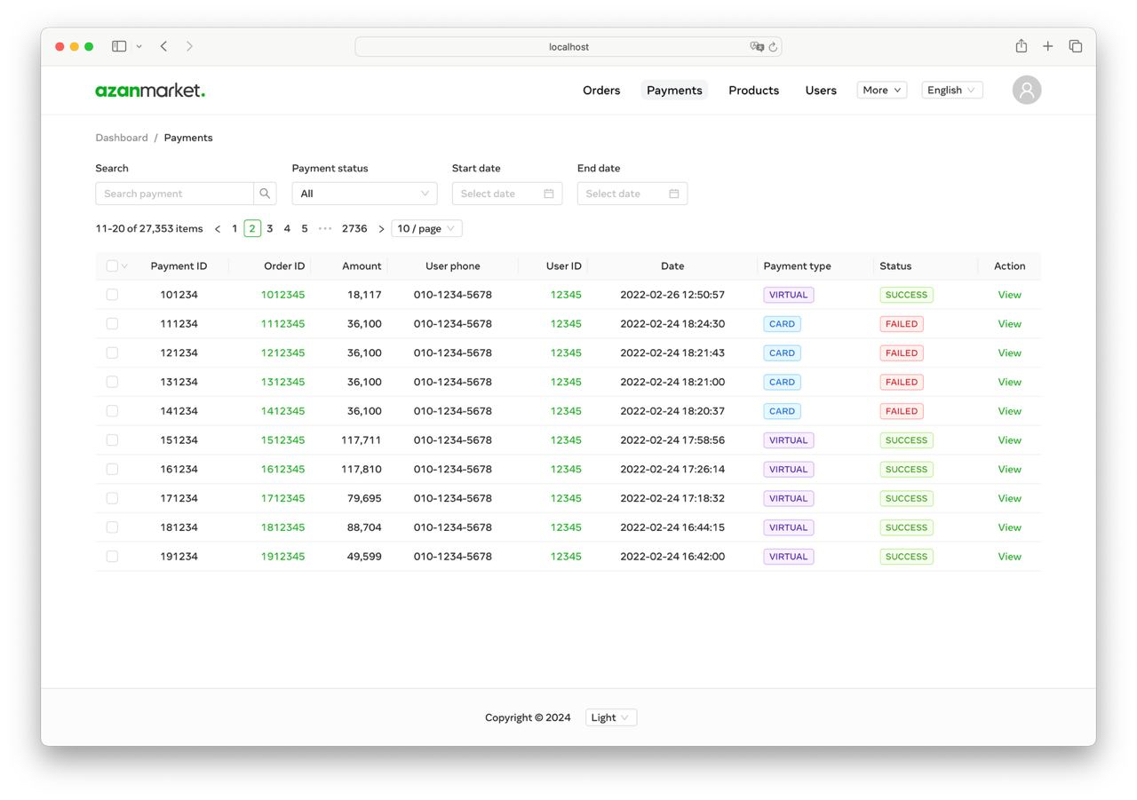Click the browser back arrow

click(163, 45)
